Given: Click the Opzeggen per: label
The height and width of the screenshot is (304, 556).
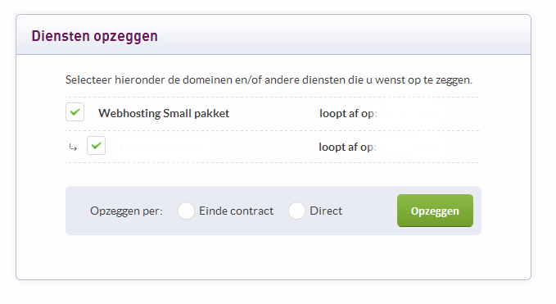Looking at the screenshot, I should 127,211.
